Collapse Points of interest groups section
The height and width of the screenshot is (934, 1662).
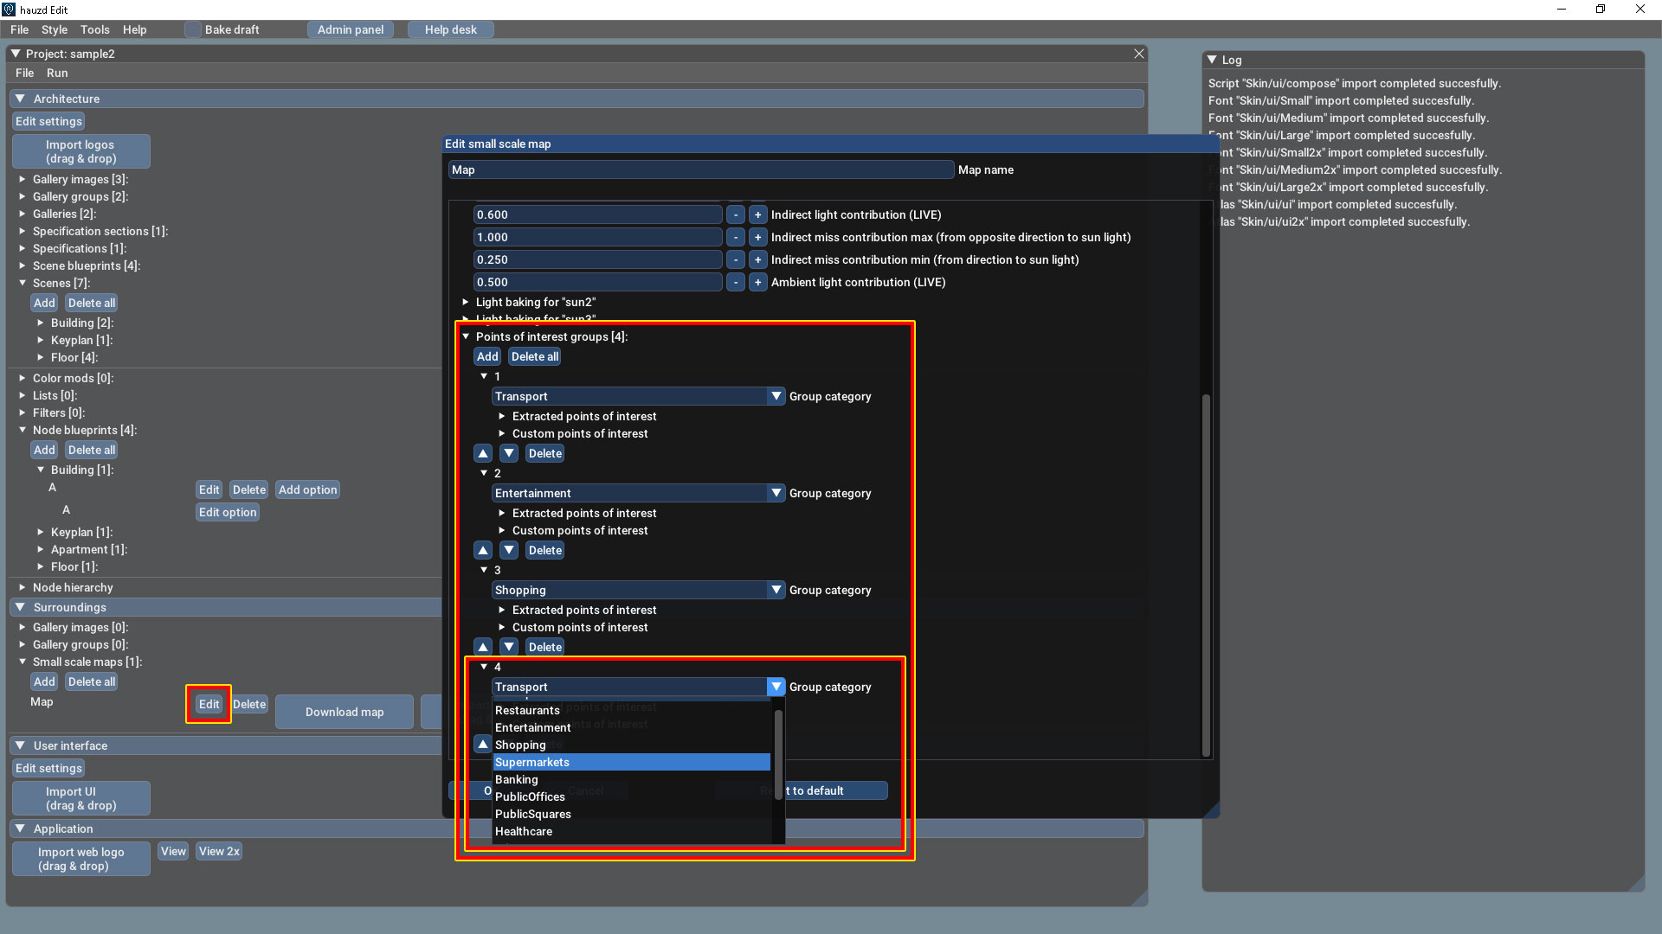tap(466, 336)
